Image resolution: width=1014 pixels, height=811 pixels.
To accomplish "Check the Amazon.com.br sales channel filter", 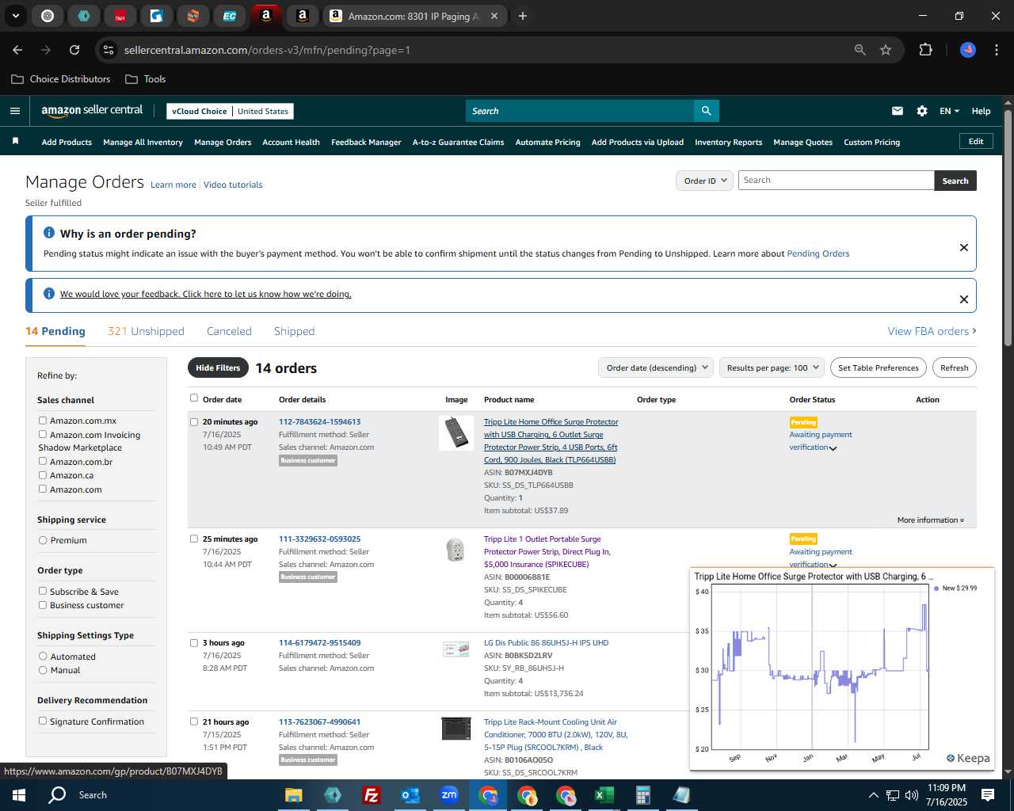I will (x=43, y=461).
